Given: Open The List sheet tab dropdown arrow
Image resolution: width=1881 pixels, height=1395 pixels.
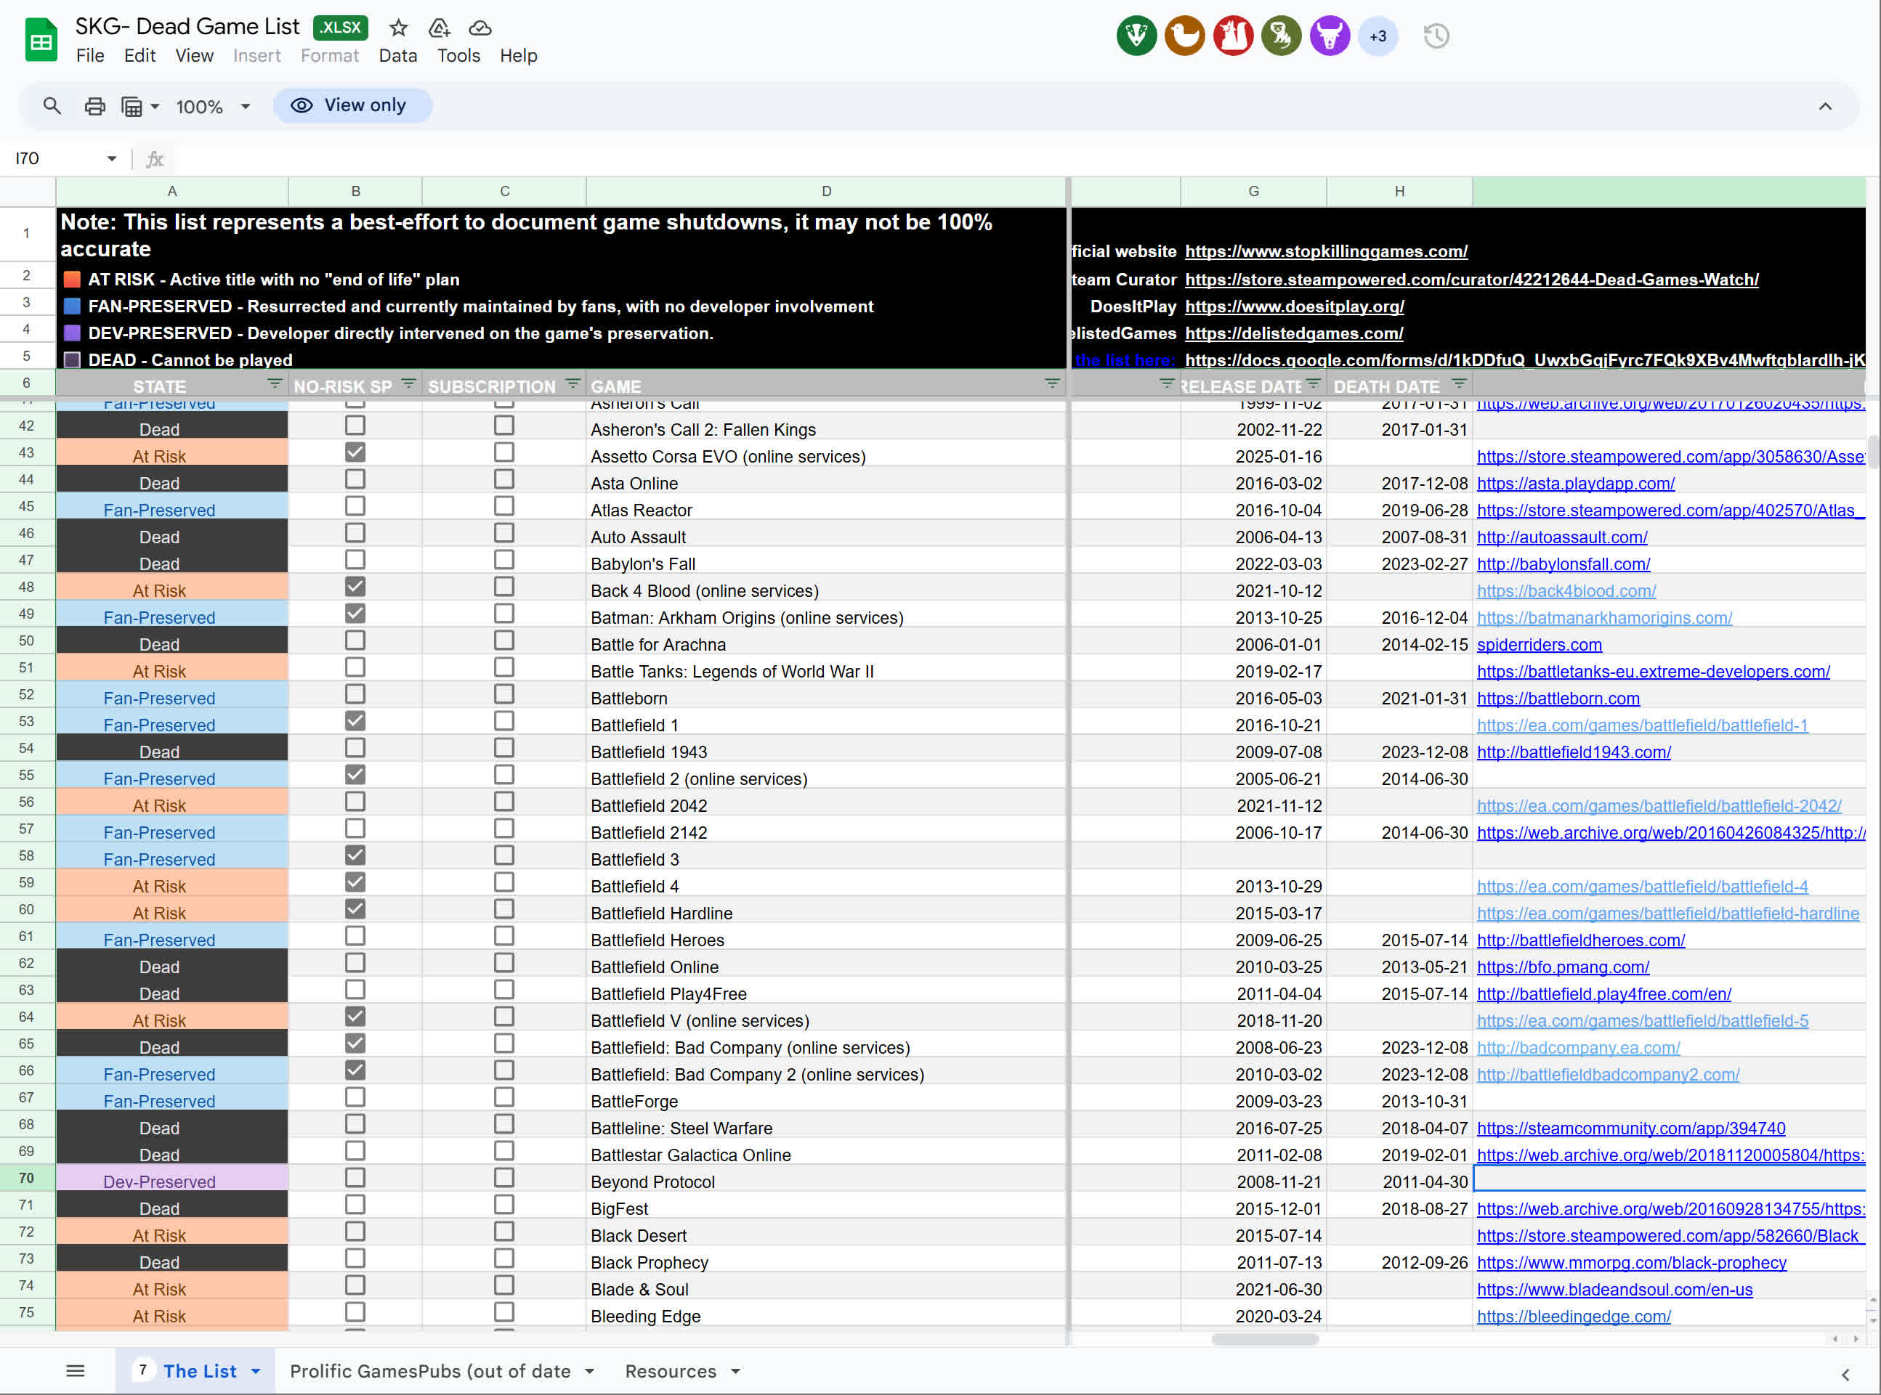Looking at the screenshot, I should click(256, 1371).
